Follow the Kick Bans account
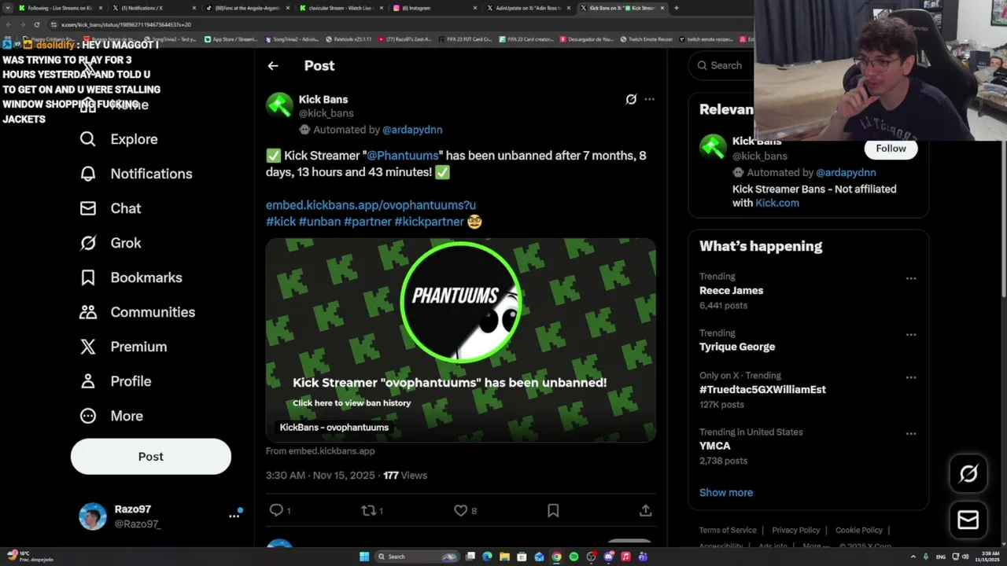Image resolution: width=1007 pixels, height=566 pixels. click(x=891, y=149)
